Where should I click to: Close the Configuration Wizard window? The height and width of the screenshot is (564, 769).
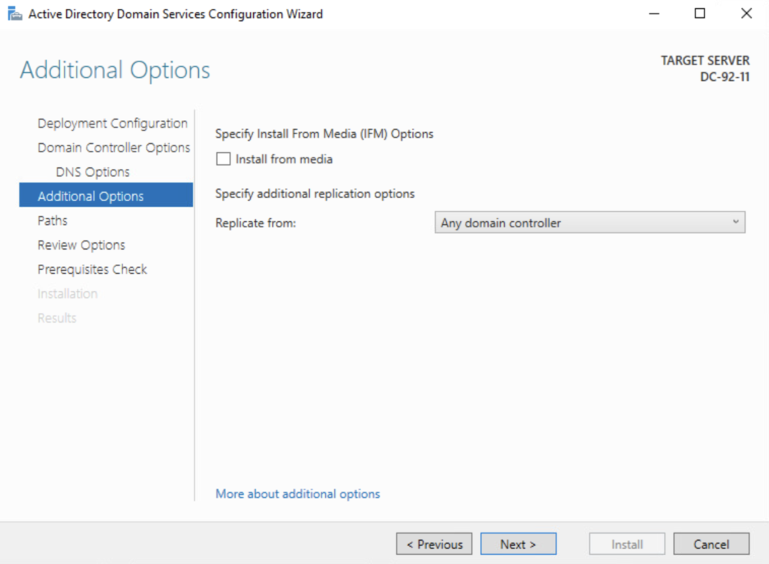(x=746, y=13)
